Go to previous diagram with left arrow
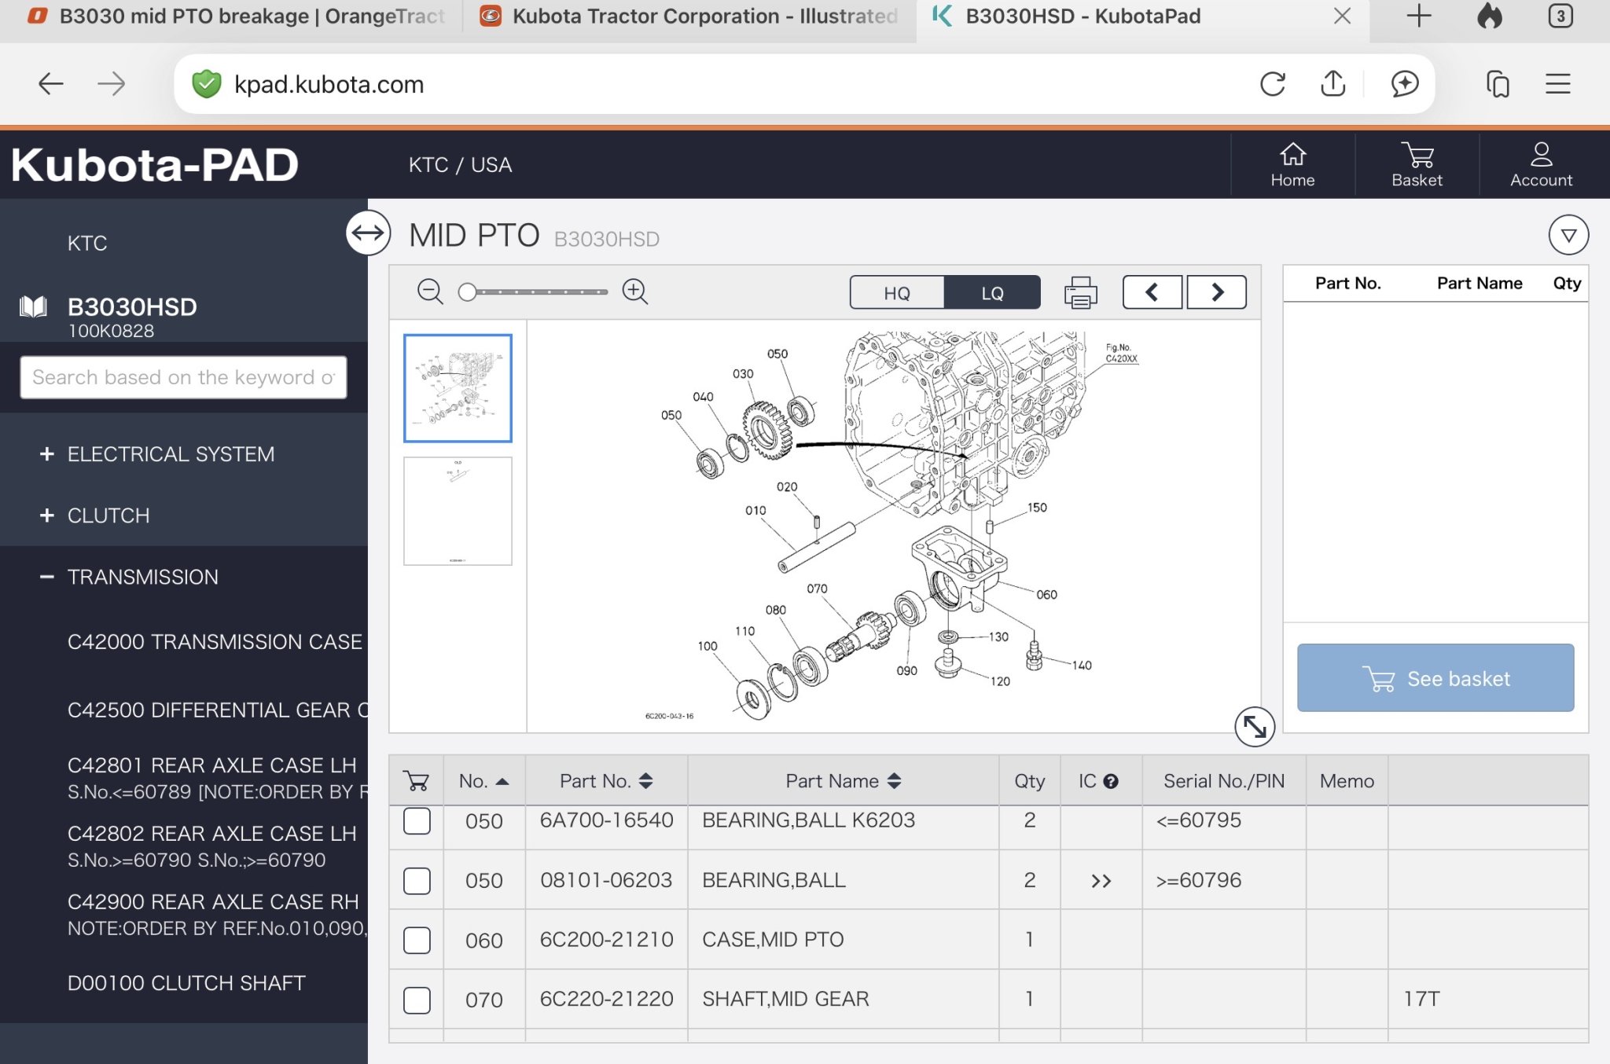The image size is (1610, 1064). click(1152, 292)
